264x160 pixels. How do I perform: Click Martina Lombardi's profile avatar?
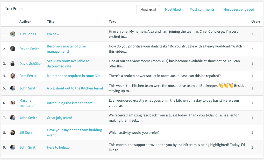click(x=13, y=103)
